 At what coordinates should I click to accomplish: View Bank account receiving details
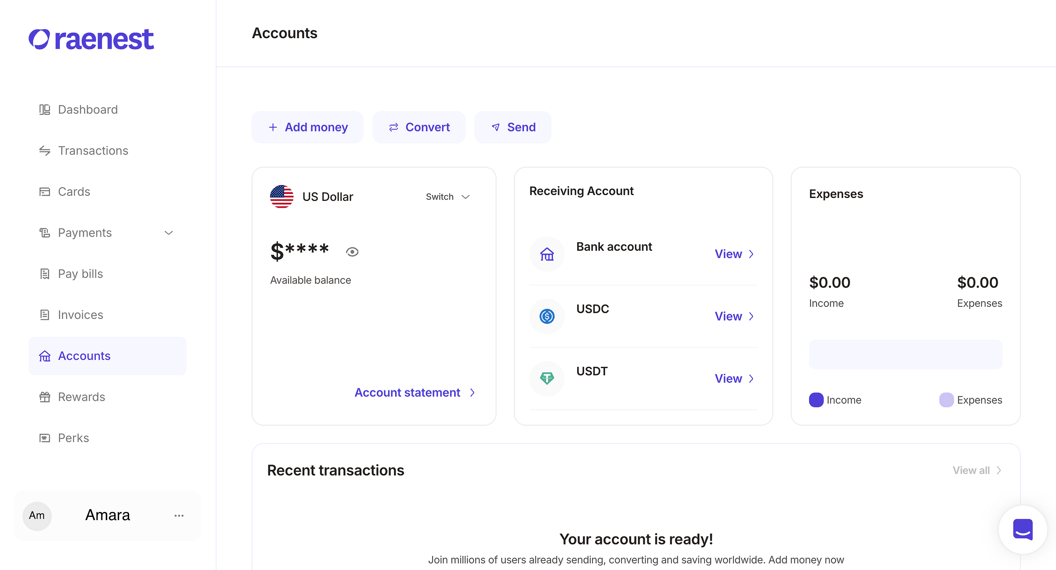coord(734,254)
